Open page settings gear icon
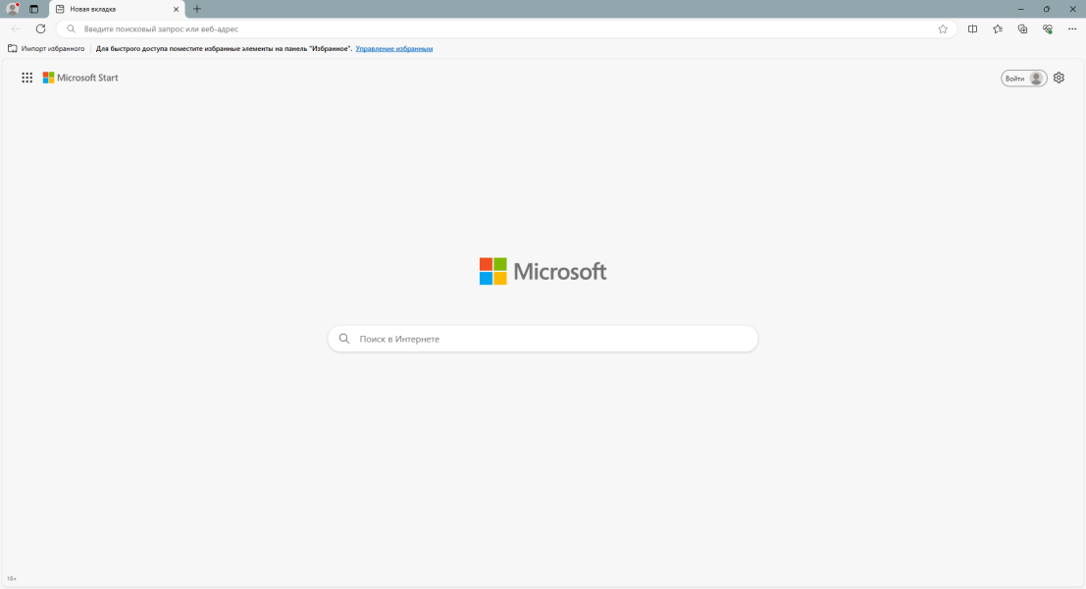 (x=1059, y=78)
